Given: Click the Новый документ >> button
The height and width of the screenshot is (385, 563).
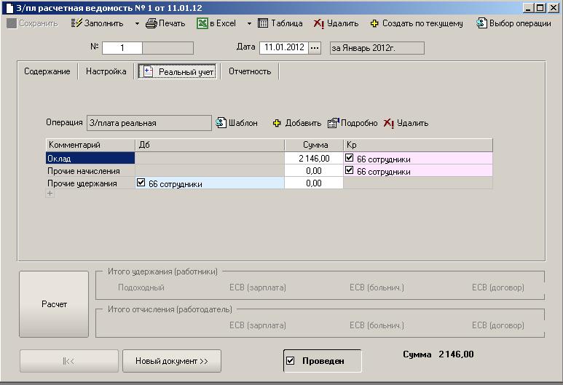Looking at the screenshot, I should click(x=172, y=361).
